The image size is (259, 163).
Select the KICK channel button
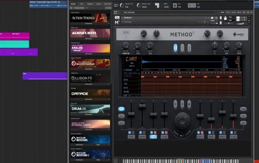click(131, 137)
